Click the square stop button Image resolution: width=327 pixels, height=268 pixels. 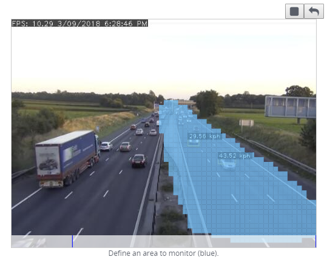294,12
